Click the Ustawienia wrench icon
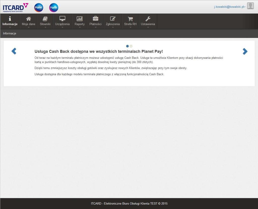258x209 pixels. coord(148,19)
